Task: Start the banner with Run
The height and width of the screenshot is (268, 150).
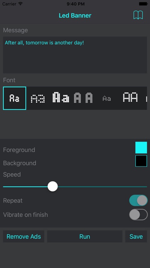Action: [85, 237]
